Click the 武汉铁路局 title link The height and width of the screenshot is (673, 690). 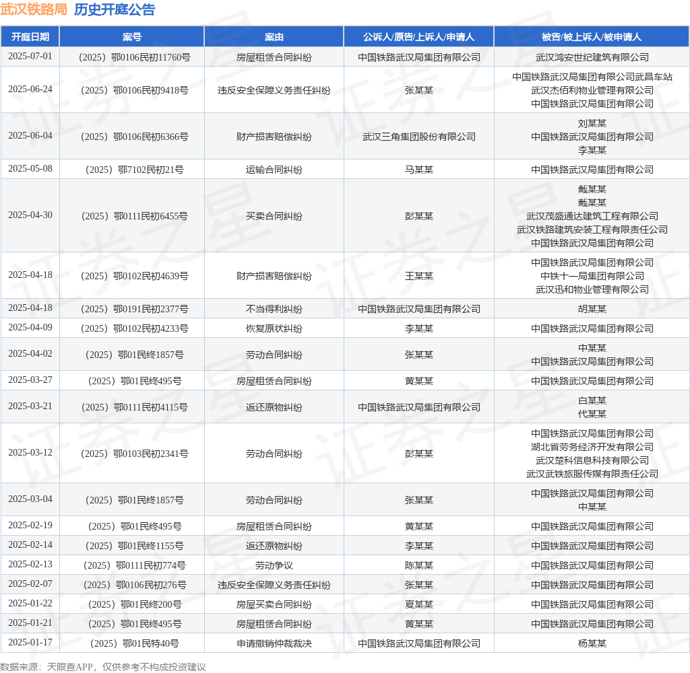tap(34, 9)
